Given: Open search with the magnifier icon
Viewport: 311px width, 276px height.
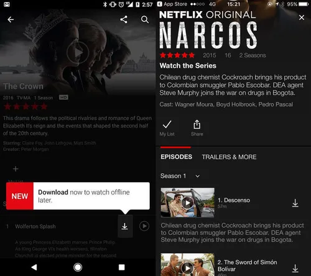Looking at the screenshot, I should 145,20.
